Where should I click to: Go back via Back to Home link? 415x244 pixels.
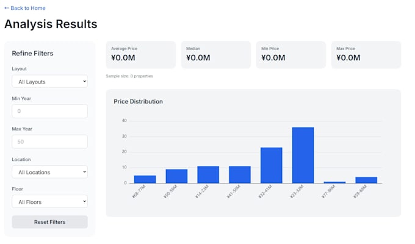(25, 8)
